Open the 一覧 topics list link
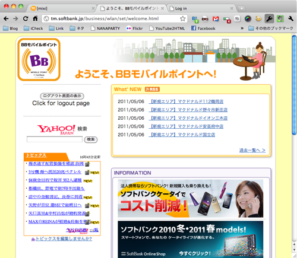The height and width of the screenshot is (258, 297). pyautogui.click(x=94, y=230)
